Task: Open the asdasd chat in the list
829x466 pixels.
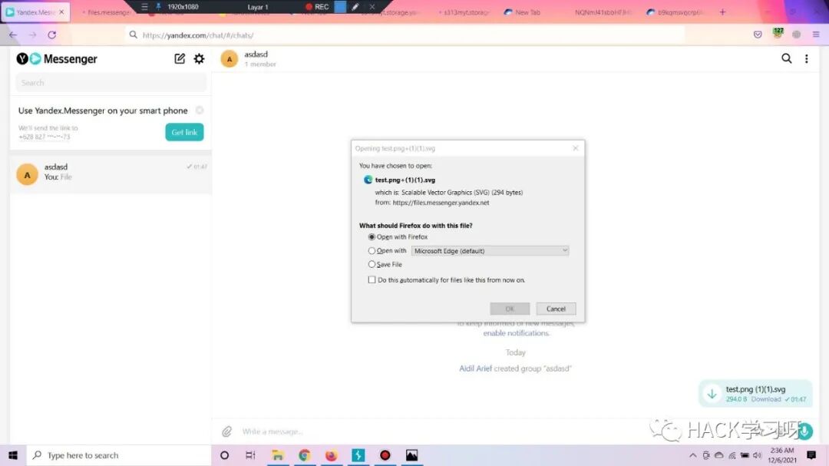Action: (x=111, y=173)
